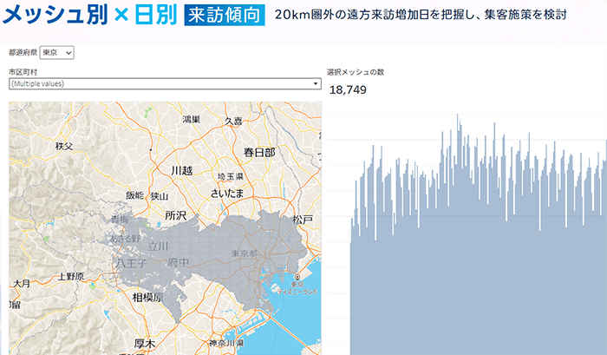The image size is (607, 355).
Task: Click 神奈川県 prefecture label on the map
Action: pos(226,343)
